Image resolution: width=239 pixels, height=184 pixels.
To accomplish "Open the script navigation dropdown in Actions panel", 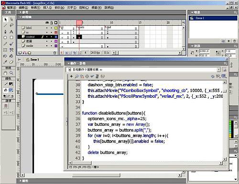I will coord(218,70).
